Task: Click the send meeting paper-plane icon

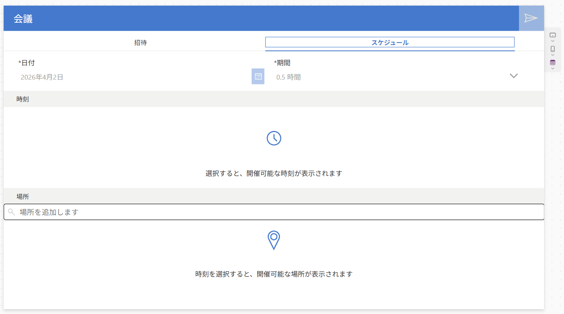Action: [531, 18]
